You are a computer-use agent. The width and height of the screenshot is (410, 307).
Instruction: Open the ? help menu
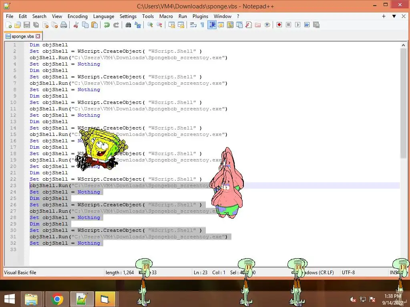pyautogui.click(x=238, y=16)
